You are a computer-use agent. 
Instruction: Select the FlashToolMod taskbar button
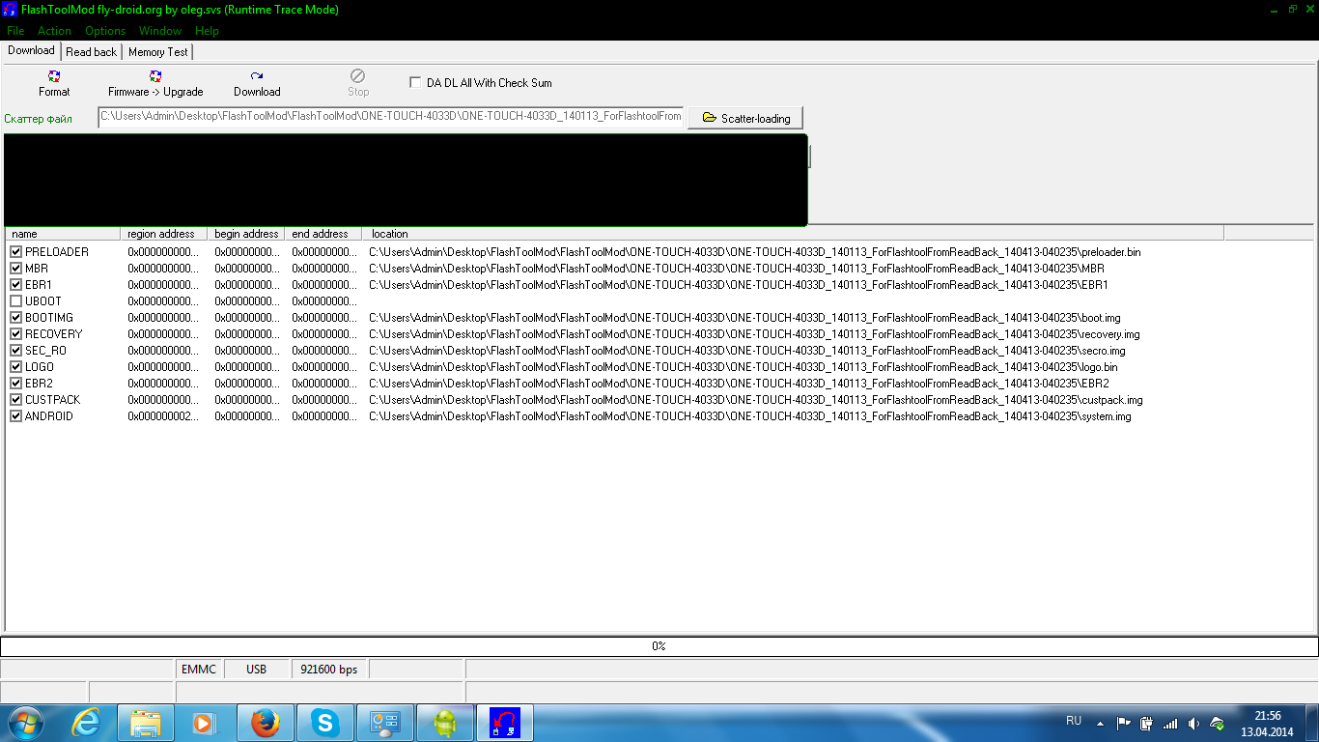click(x=505, y=723)
